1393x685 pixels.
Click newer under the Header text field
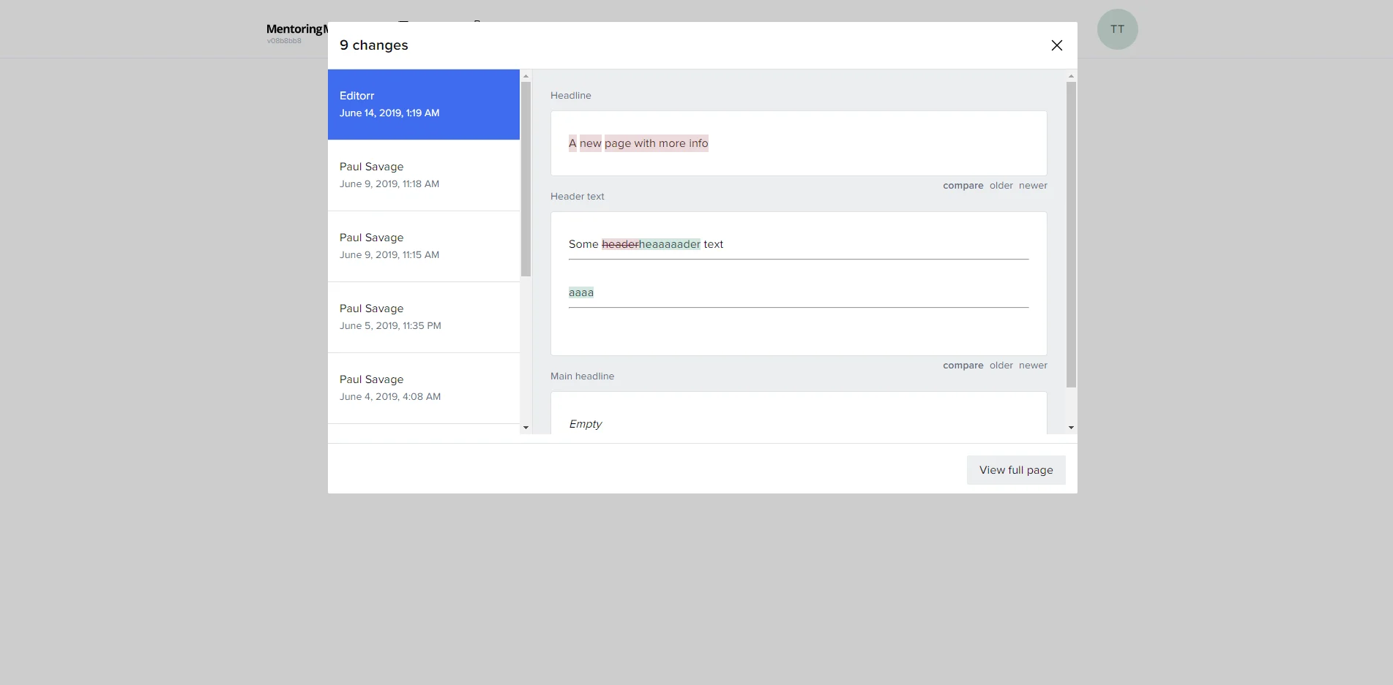(1033, 366)
